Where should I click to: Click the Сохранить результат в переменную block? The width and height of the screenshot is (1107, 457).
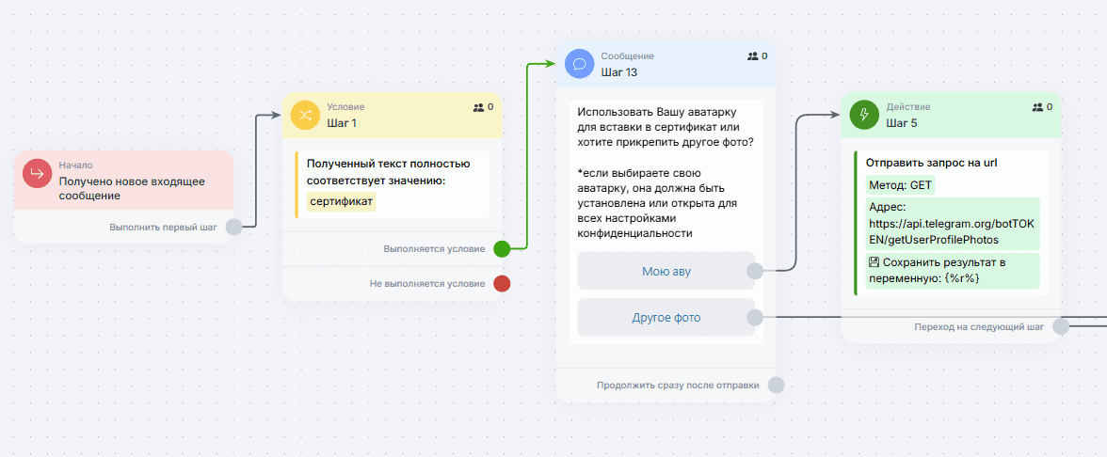click(x=953, y=271)
